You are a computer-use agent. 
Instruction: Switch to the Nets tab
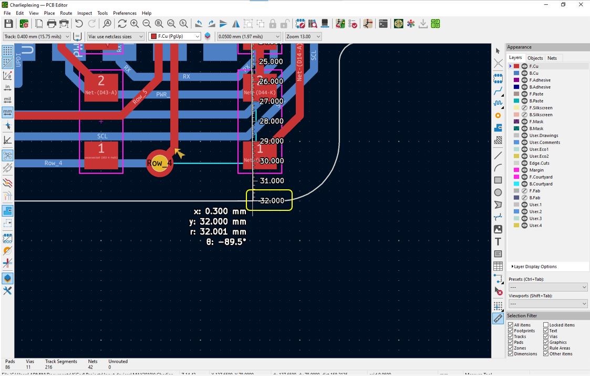pos(552,58)
